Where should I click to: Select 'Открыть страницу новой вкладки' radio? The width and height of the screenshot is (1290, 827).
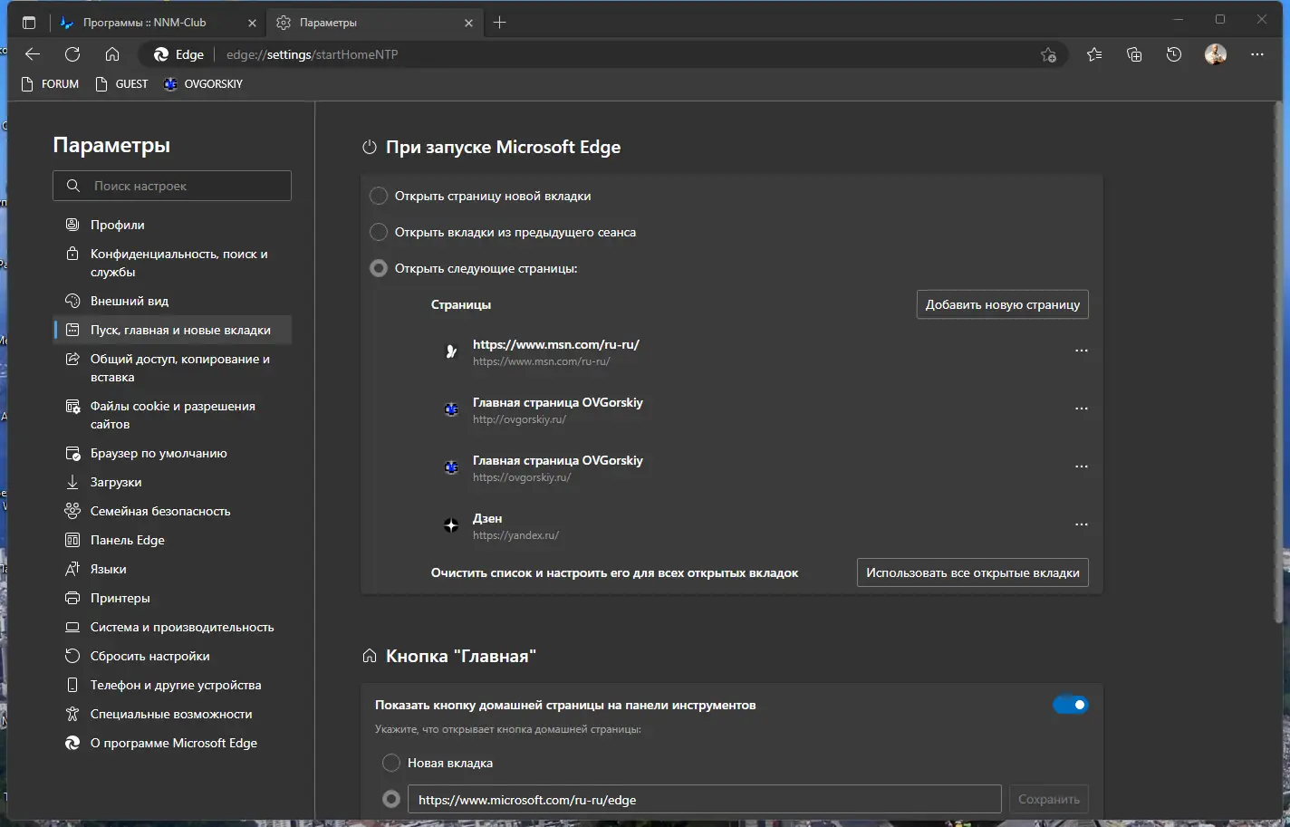coord(379,196)
